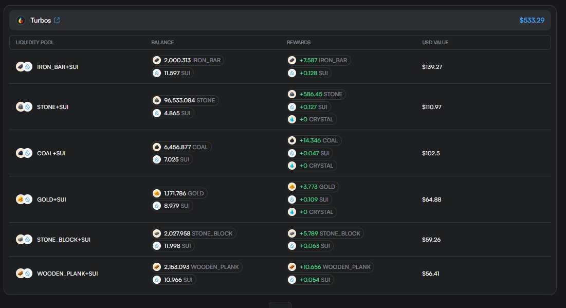Click the iron bar icon beside +7.587 reward
The height and width of the screenshot is (308, 566).
[x=292, y=60]
